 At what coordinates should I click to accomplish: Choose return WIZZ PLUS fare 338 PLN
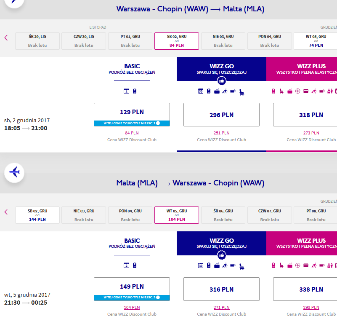(x=305, y=289)
